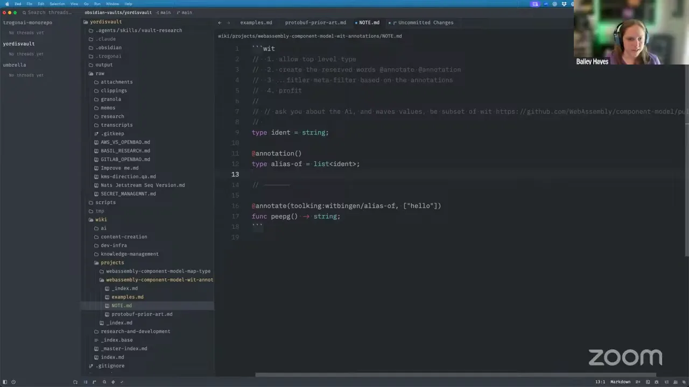This screenshot has width=689, height=387.
Task: Click the Apple menu icon
Action: click(x=6, y=4)
